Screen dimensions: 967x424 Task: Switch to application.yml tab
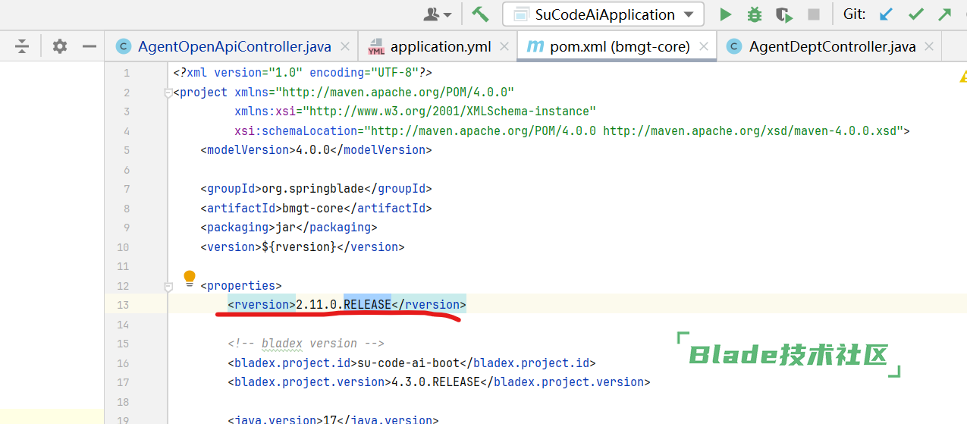[x=440, y=46]
